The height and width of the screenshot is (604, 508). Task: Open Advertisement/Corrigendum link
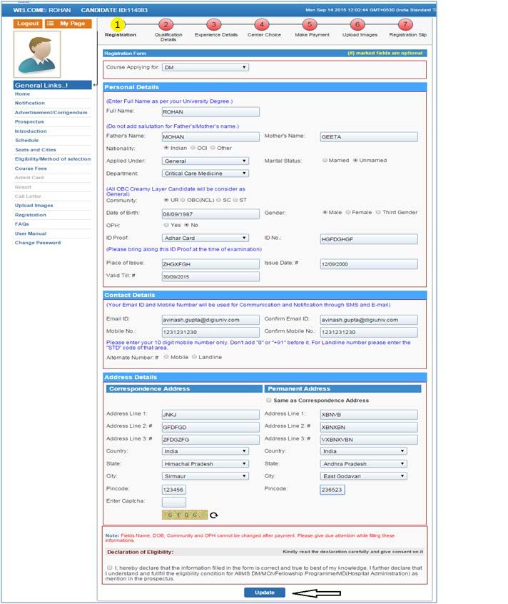coord(51,113)
